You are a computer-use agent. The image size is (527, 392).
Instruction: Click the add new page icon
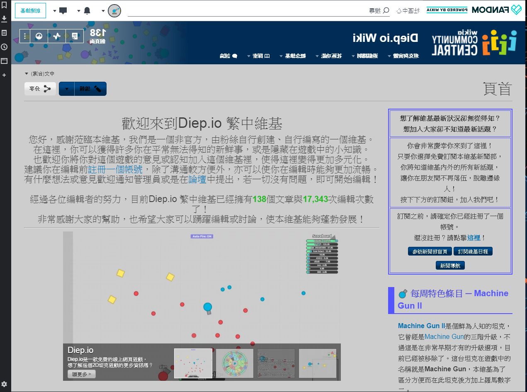tap(75, 36)
